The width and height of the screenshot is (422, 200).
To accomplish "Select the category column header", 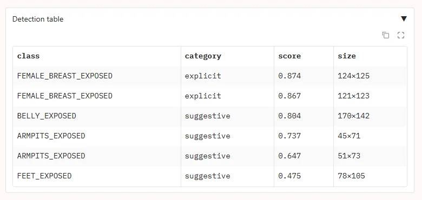I will click(x=227, y=56).
